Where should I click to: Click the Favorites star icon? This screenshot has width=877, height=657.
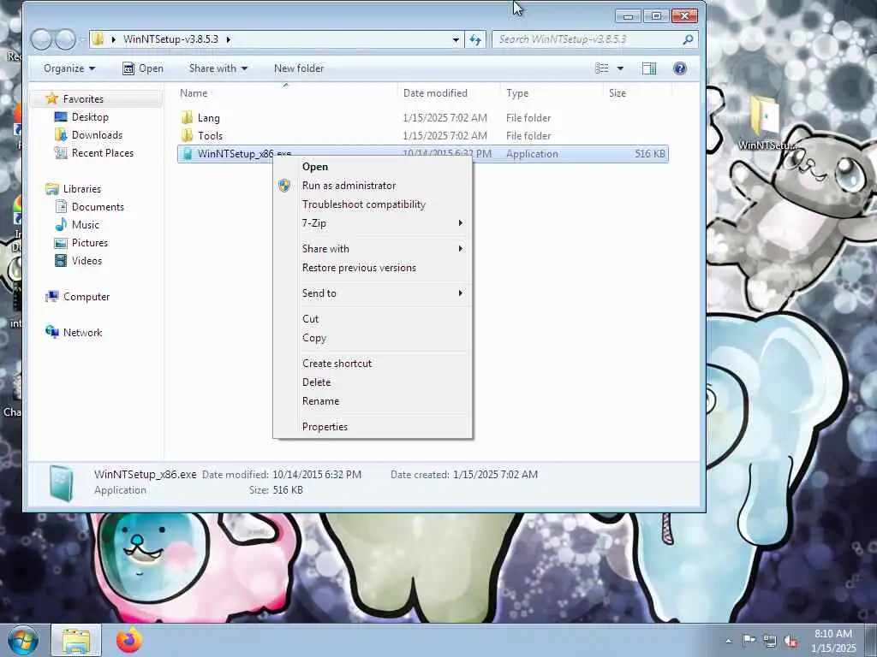click(52, 99)
